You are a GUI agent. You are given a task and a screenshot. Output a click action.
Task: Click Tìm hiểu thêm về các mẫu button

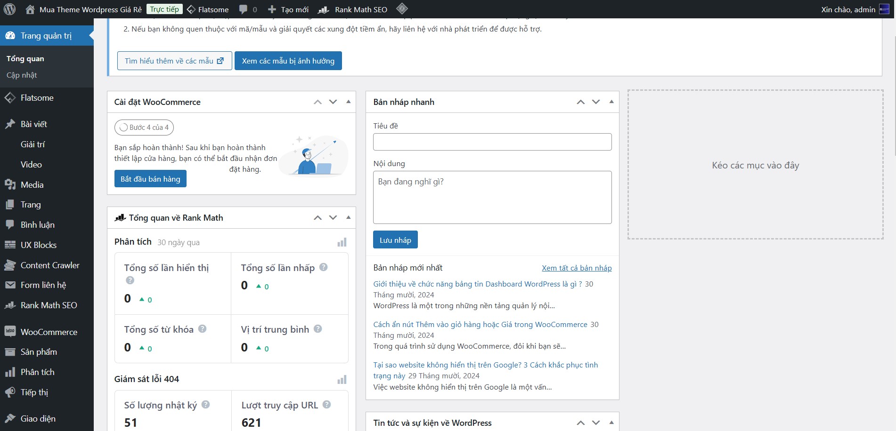(175, 61)
